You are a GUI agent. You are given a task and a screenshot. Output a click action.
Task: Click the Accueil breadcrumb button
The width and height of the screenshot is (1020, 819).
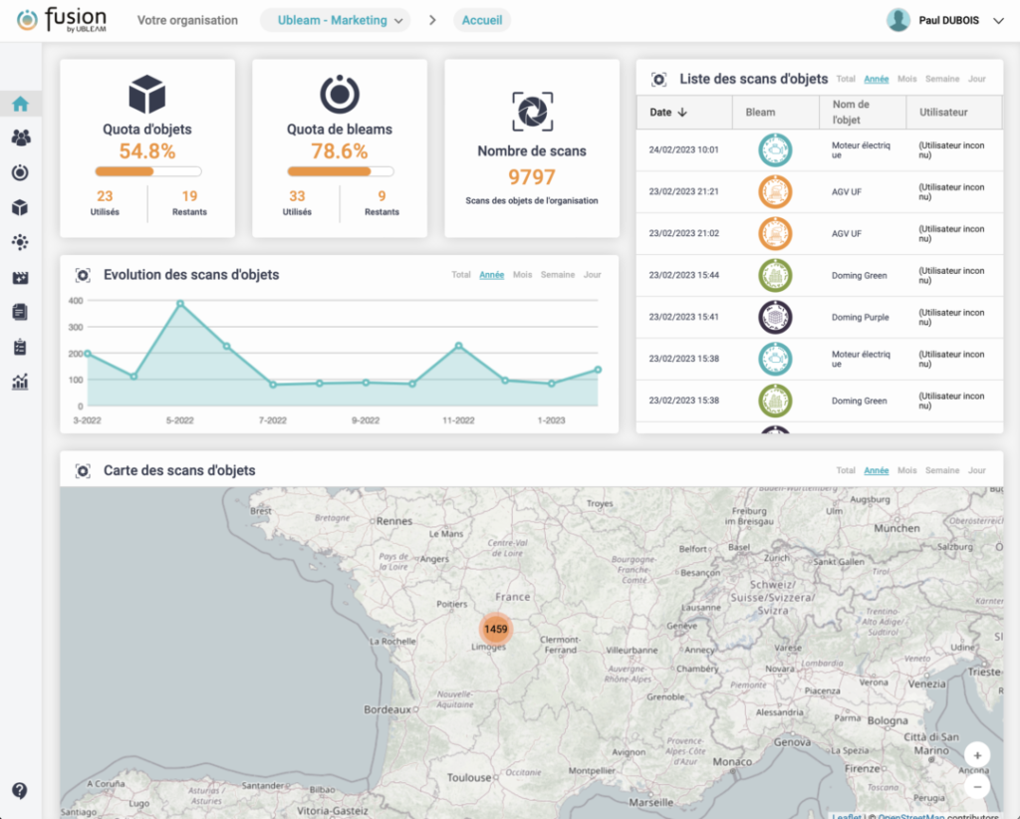click(482, 20)
